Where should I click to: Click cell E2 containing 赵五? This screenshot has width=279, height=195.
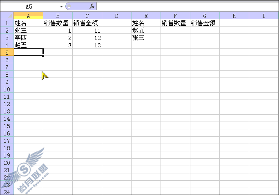point(146,31)
